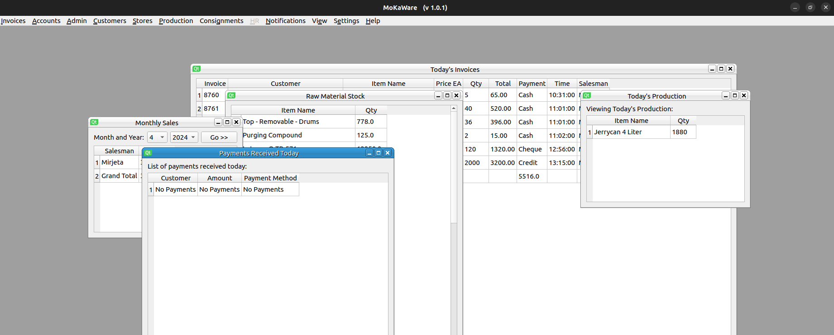Minimize the Raw Material Stock window
This screenshot has height=335, width=834.
pos(438,95)
